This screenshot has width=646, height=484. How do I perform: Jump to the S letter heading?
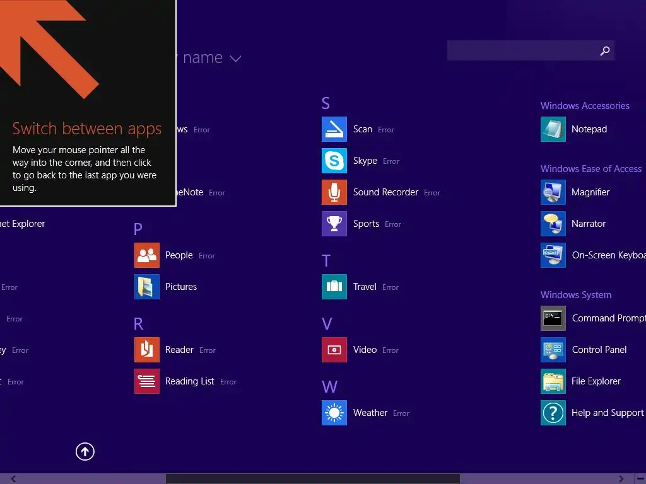pos(326,103)
